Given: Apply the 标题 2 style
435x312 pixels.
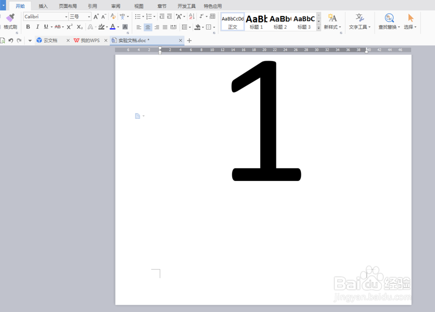Looking at the screenshot, I should click(280, 22).
